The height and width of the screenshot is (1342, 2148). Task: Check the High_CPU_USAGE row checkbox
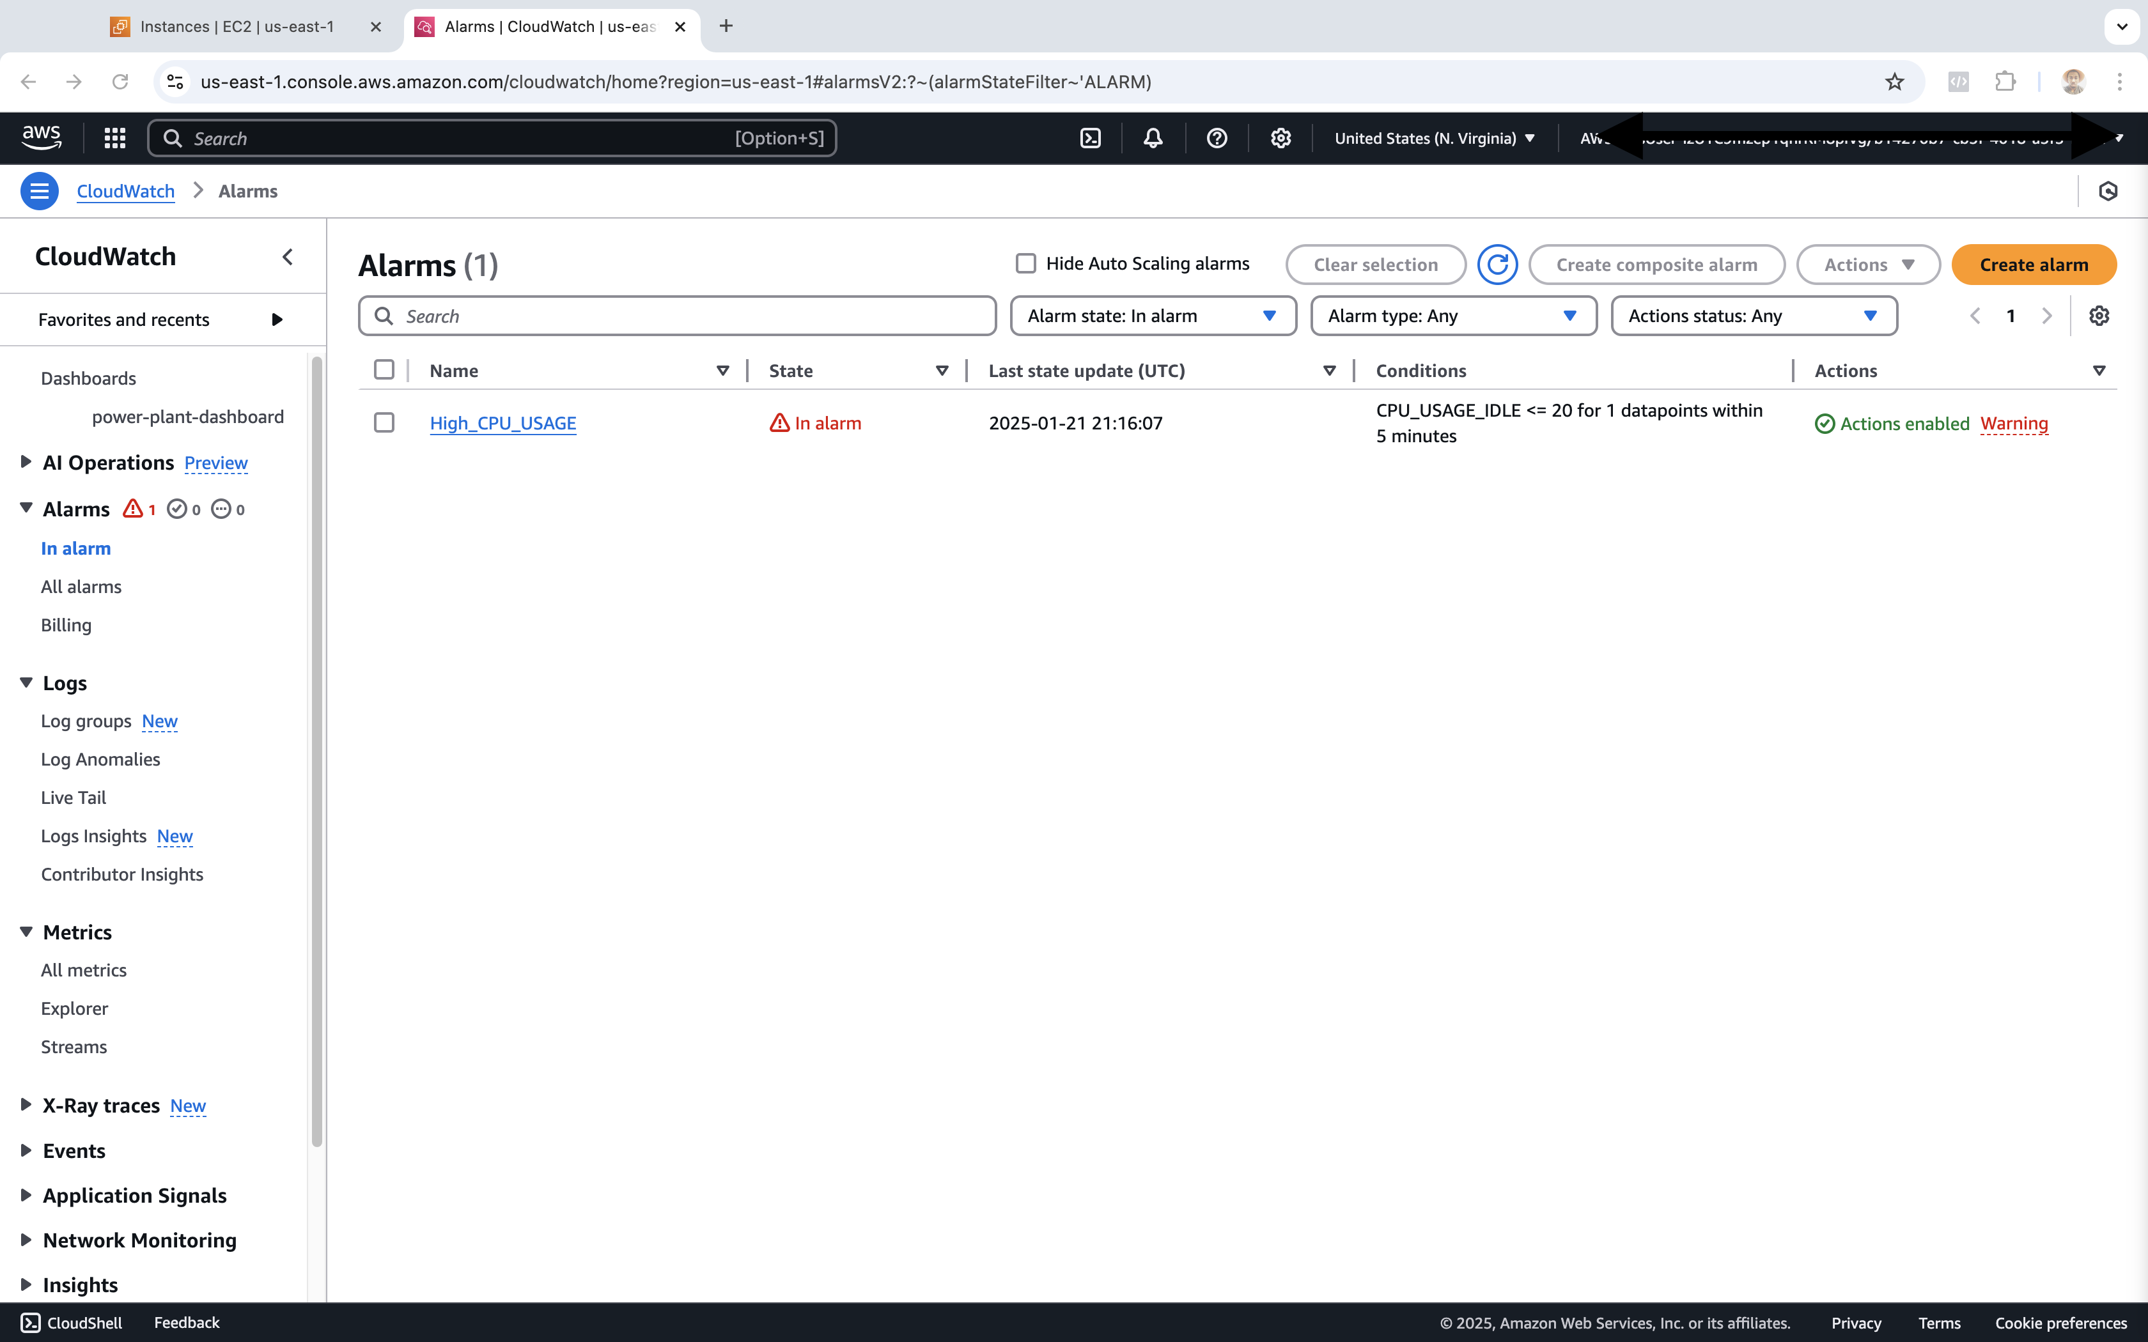click(384, 422)
